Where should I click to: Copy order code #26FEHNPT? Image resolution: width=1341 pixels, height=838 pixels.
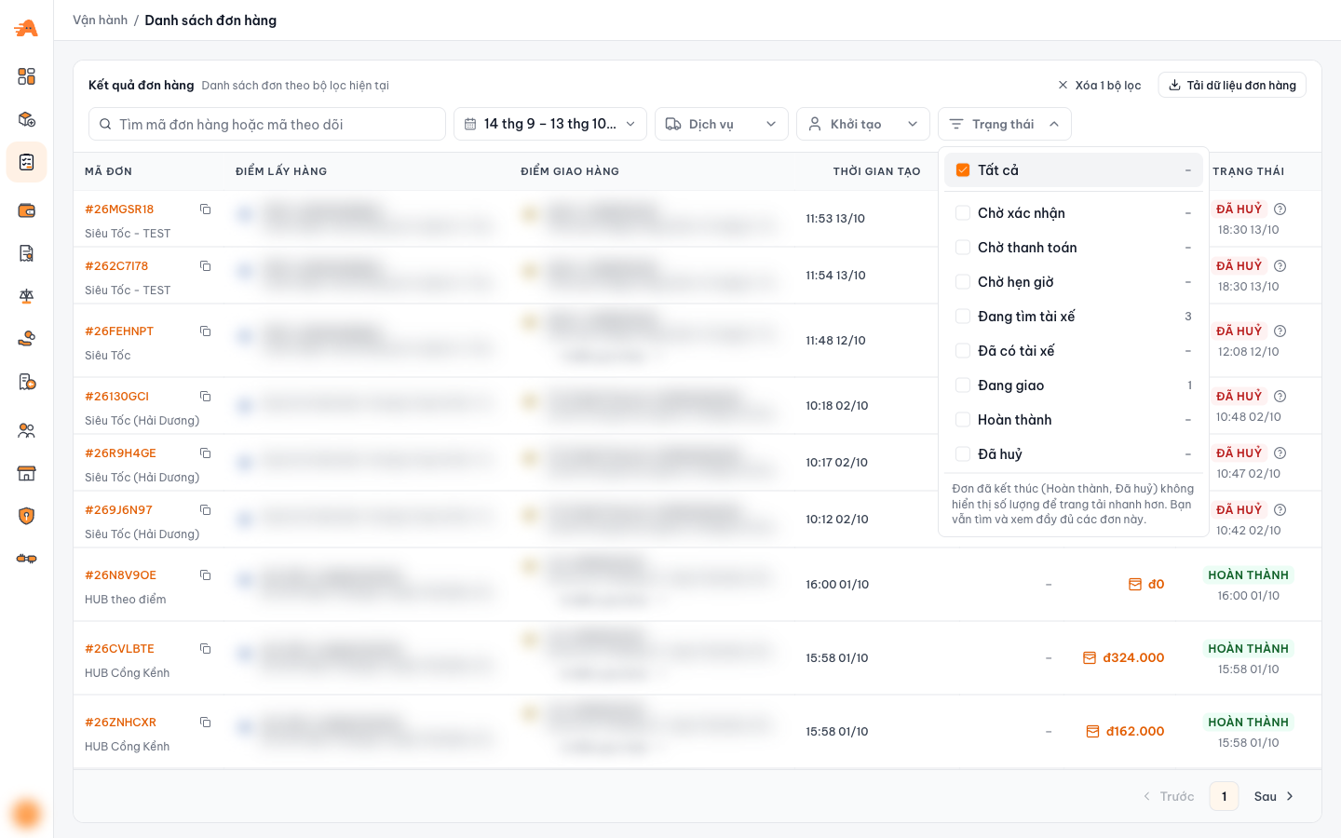pos(205,331)
